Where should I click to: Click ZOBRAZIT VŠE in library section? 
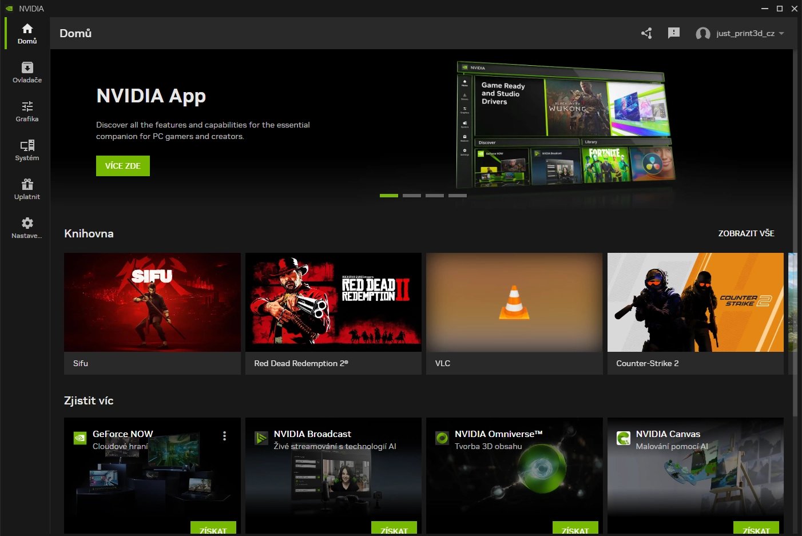click(x=747, y=233)
